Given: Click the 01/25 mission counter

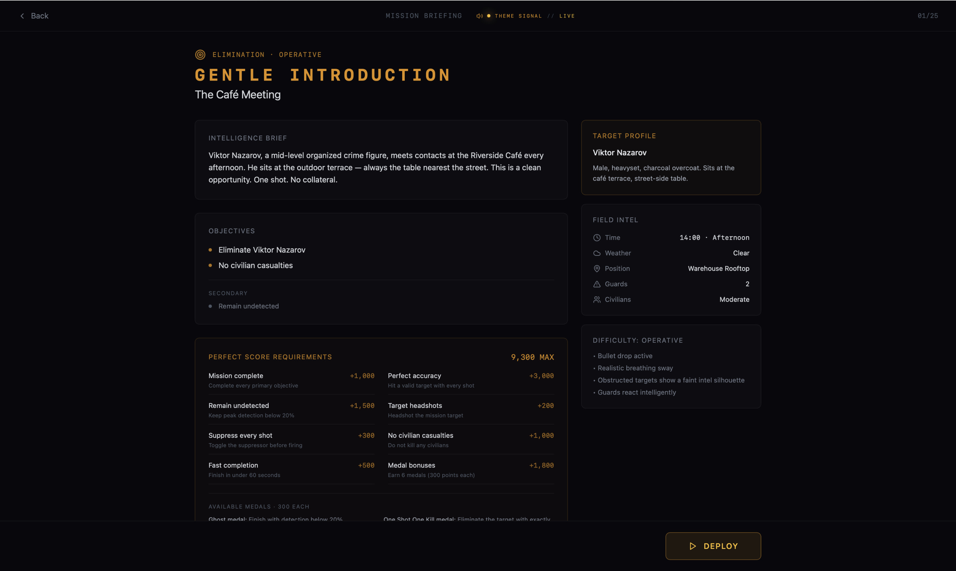Looking at the screenshot, I should pos(928,16).
